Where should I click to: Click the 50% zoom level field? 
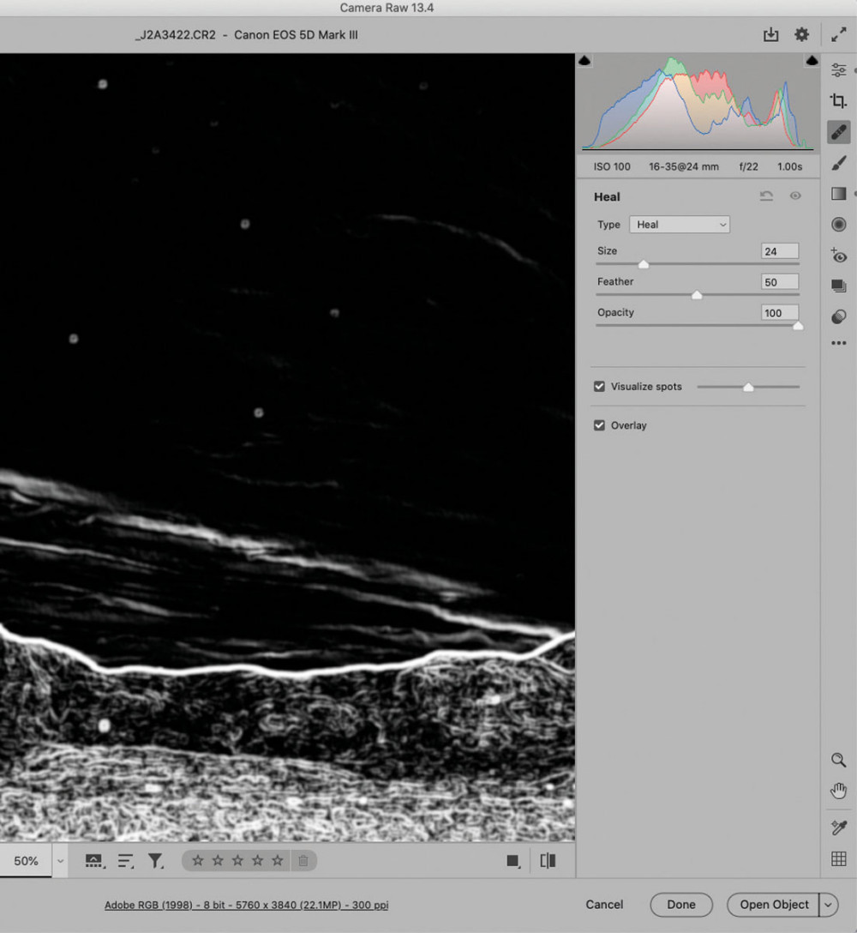tap(27, 861)
